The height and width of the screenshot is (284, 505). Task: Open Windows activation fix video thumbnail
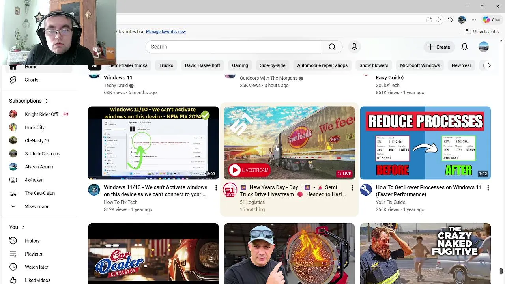(x=153, y=143)
